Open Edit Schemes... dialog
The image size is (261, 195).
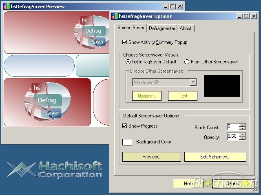tap(215, 157)
